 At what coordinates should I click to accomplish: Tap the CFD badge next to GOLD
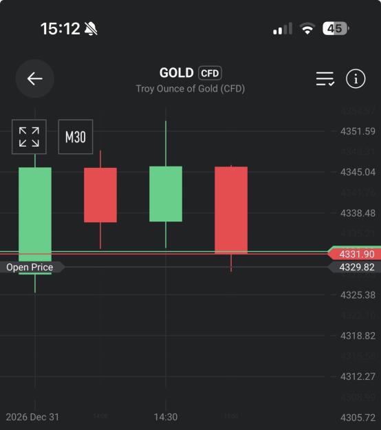point(210,73)
